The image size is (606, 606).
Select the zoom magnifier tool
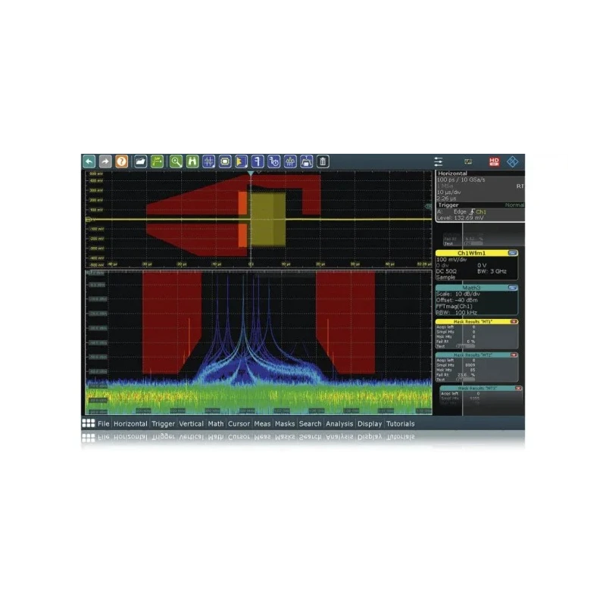tap(176, 161)
